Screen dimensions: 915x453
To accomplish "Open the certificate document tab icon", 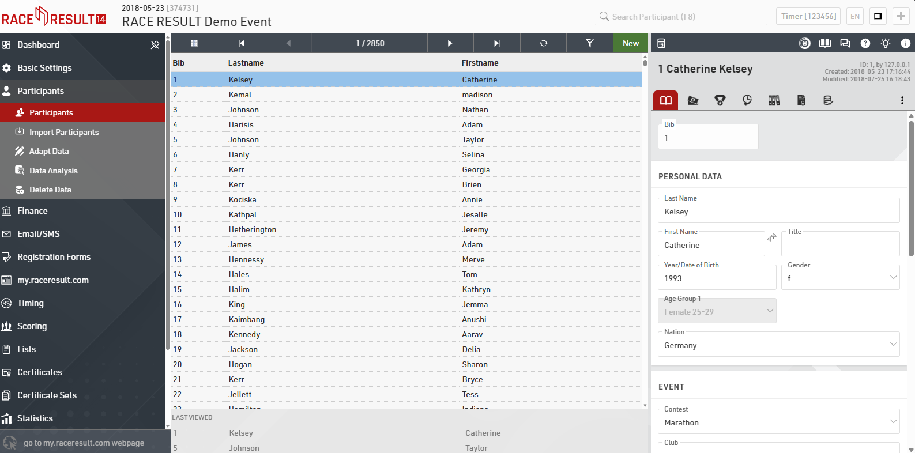I will click(x=801, y=100).
